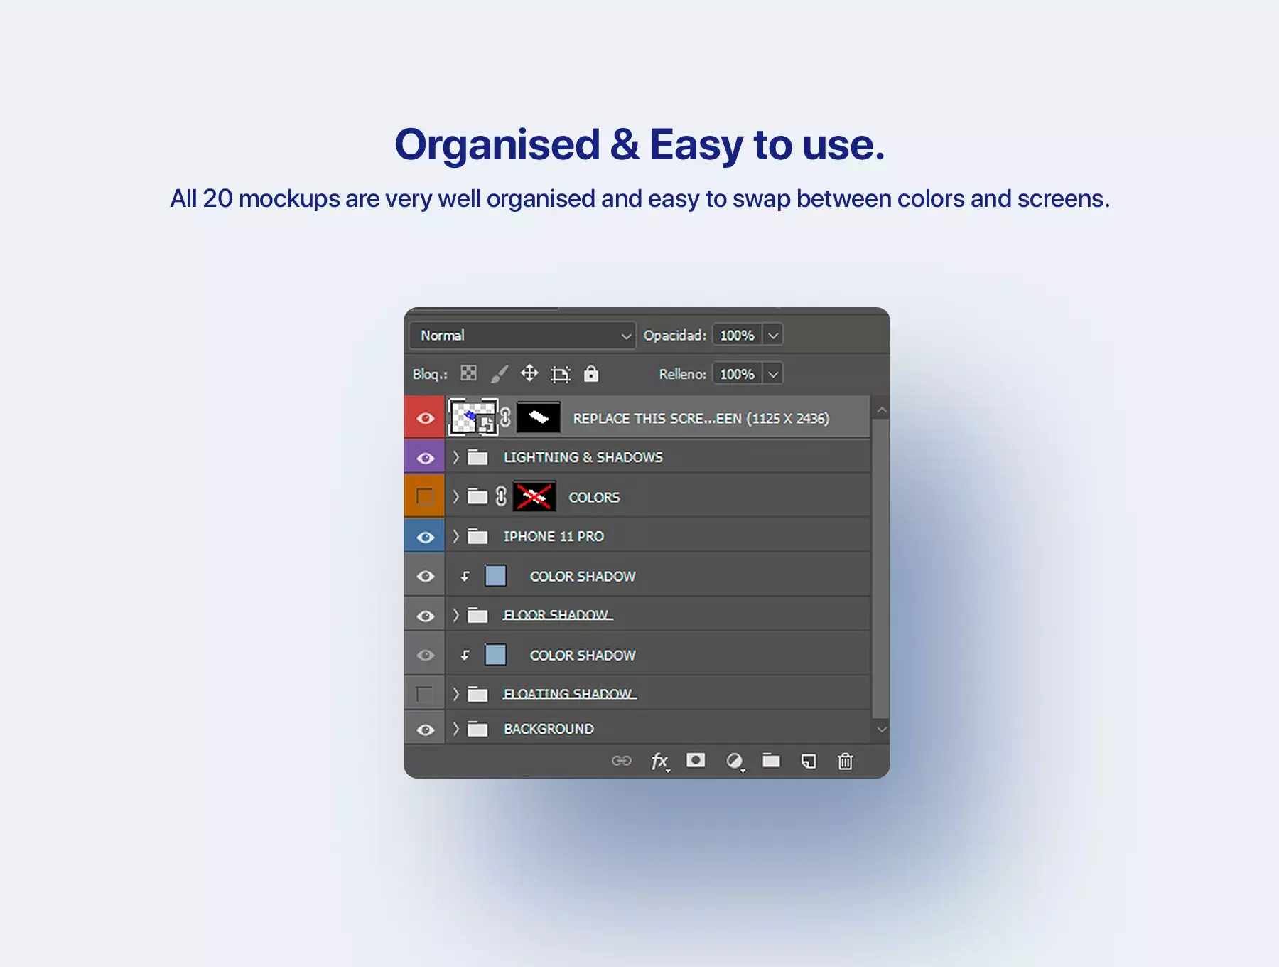Open the Normal blend mode dropdown
Screen dimensions: 1279x967
coord(522,335)
